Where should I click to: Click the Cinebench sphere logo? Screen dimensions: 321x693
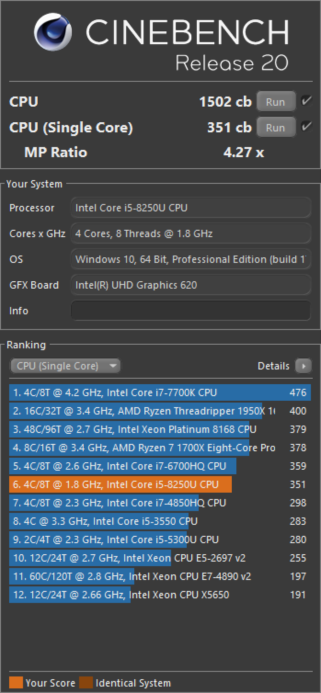(x=53, y=33)
